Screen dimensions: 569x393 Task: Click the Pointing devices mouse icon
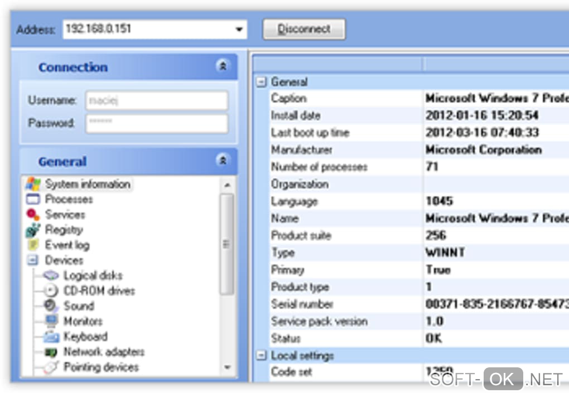(x=51, y=367)
